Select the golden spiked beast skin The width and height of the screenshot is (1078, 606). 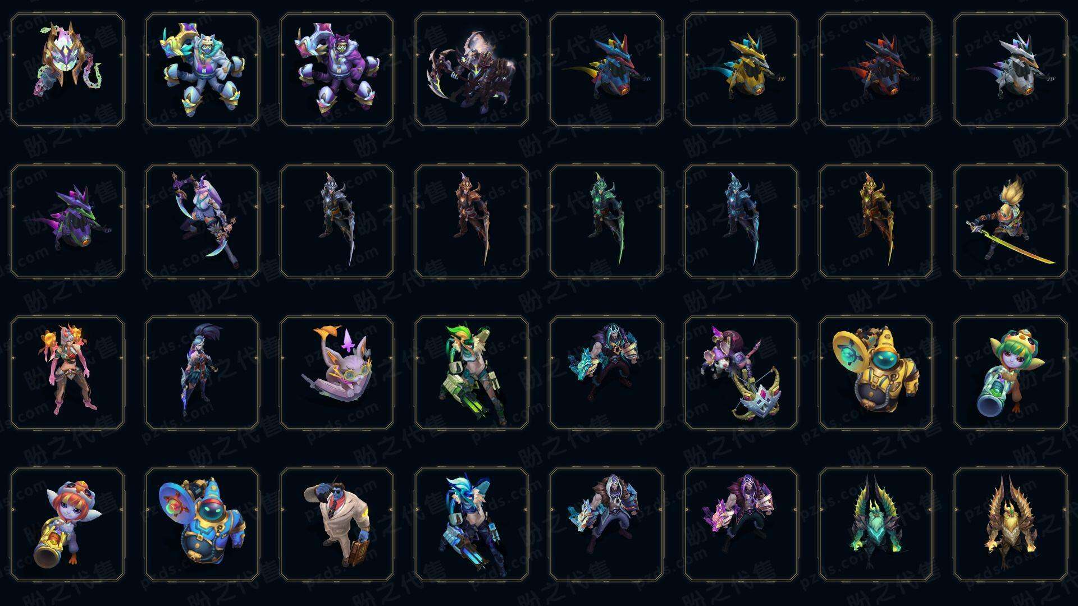(1011, 525)
